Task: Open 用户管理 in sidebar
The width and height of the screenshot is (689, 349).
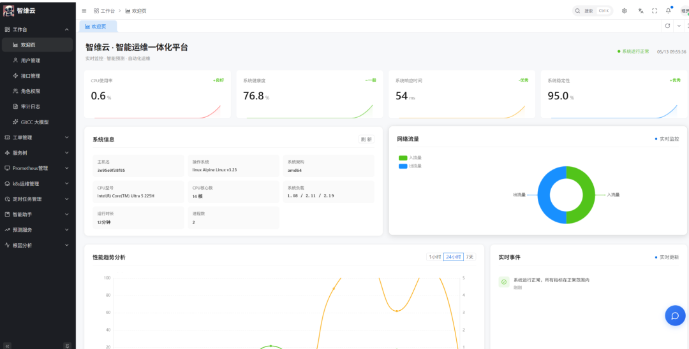Action: click(x=38, y=60)
